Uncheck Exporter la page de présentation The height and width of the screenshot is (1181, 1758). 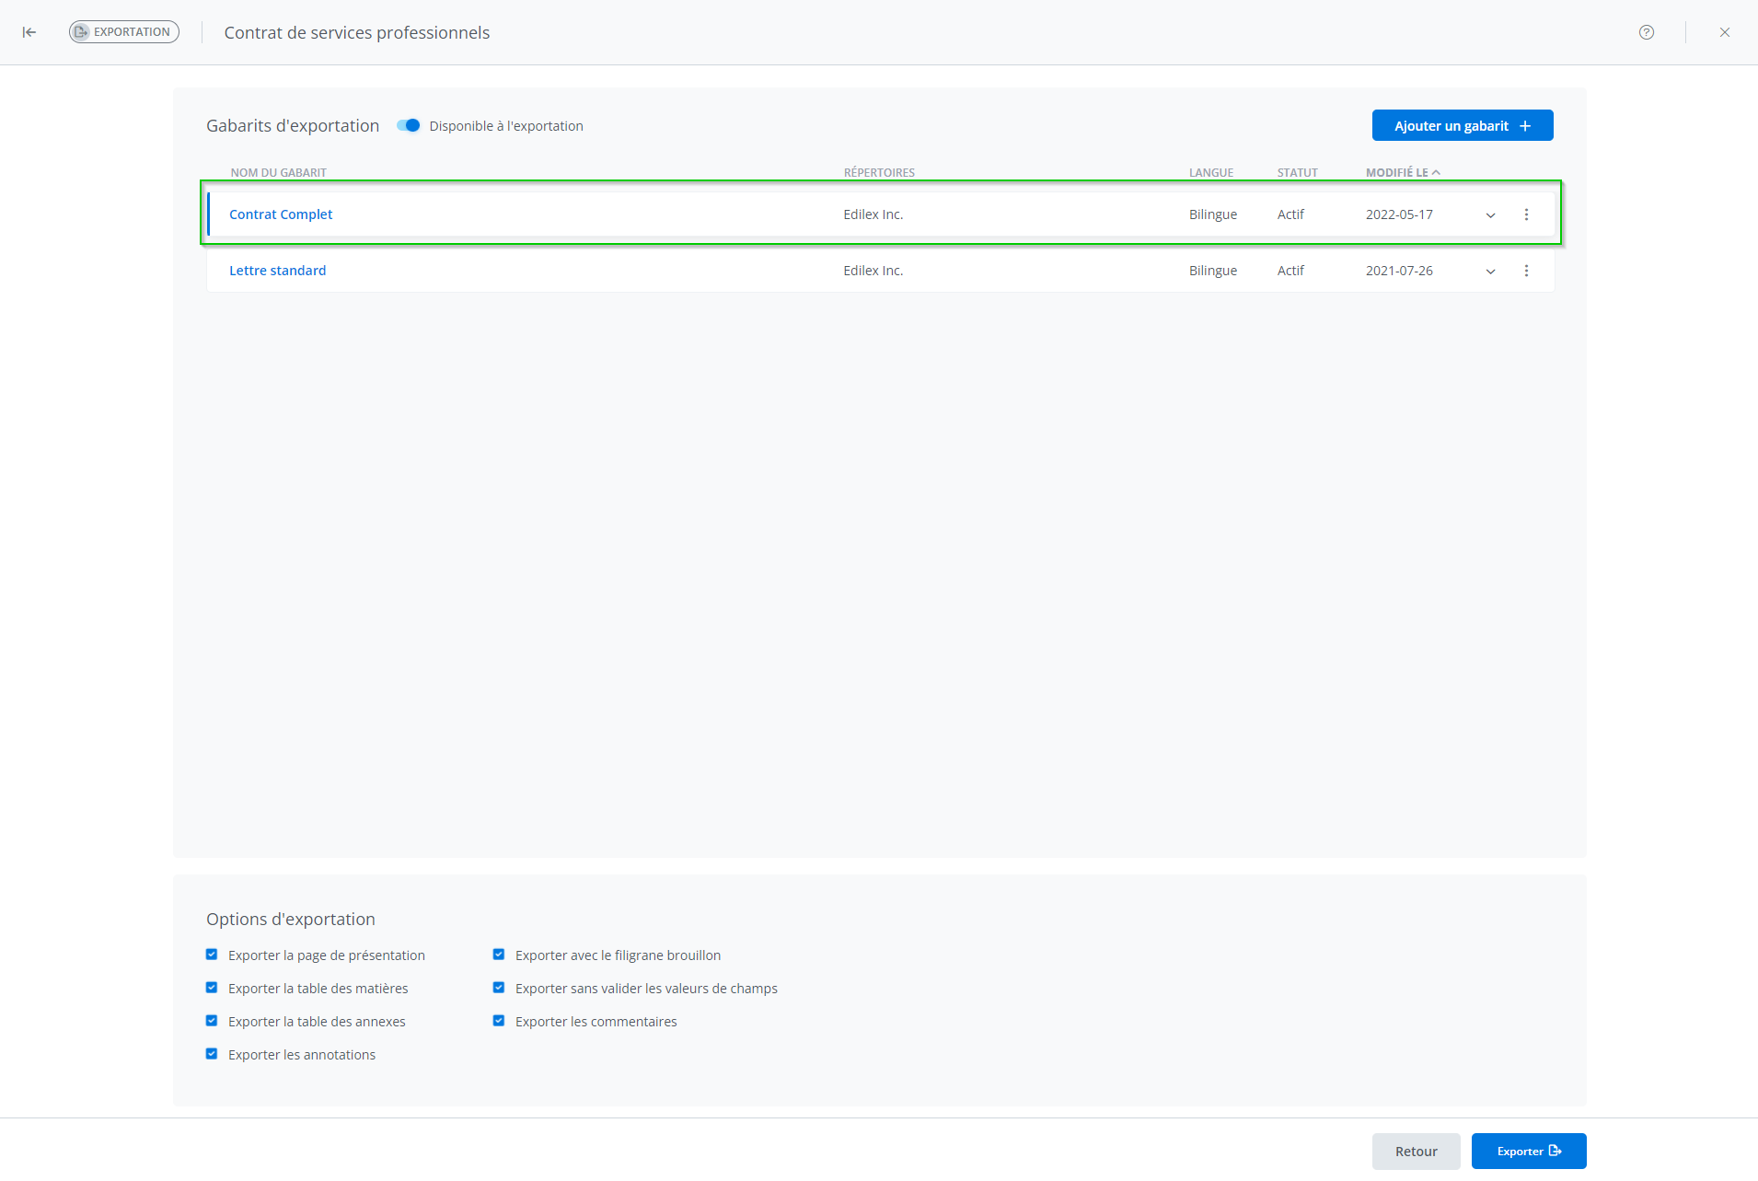212,955
